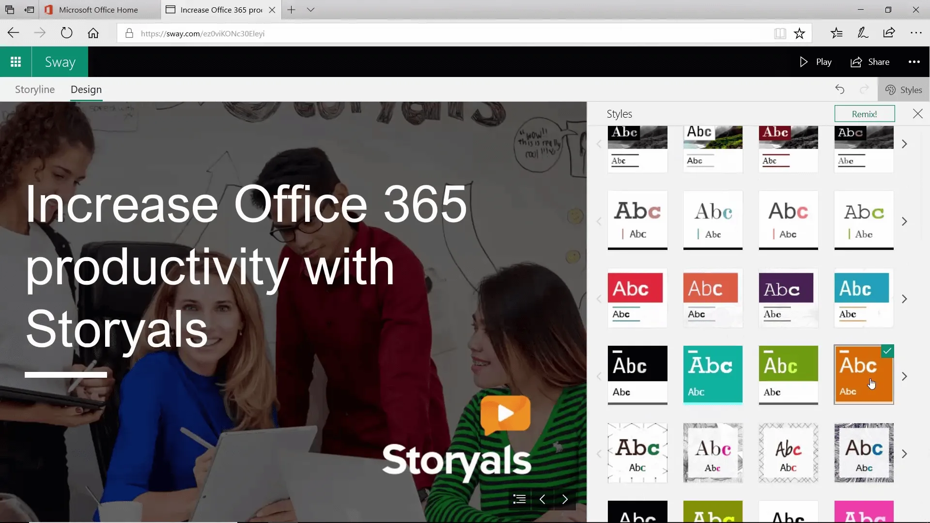Apply the green header Abc style
Screen dimensions: 930x523
click(789, 375)
